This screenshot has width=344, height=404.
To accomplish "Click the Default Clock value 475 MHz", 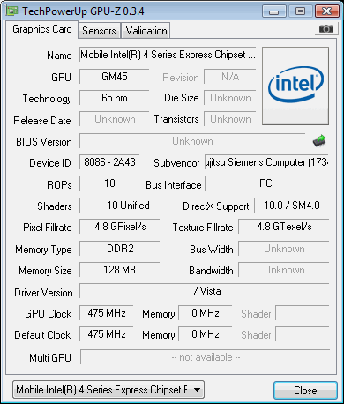I will pos(107,334).
